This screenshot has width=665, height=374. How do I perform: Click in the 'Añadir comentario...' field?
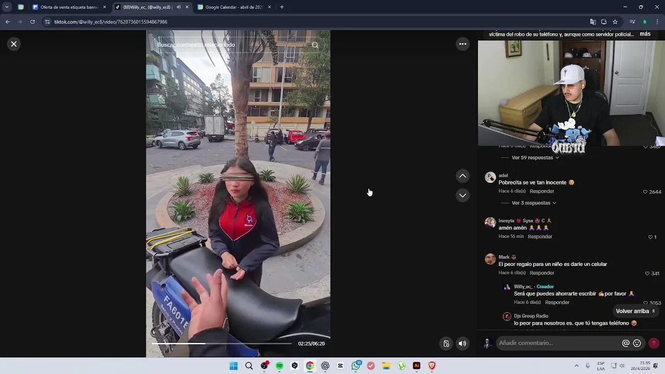558,343
